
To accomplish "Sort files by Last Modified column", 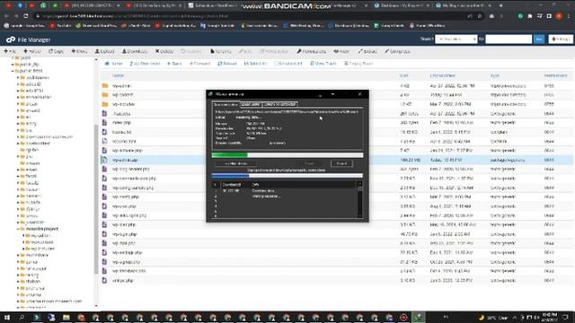I will pos(443,75).
